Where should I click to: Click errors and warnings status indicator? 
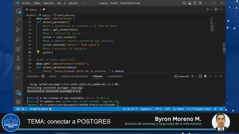[22, 109]
